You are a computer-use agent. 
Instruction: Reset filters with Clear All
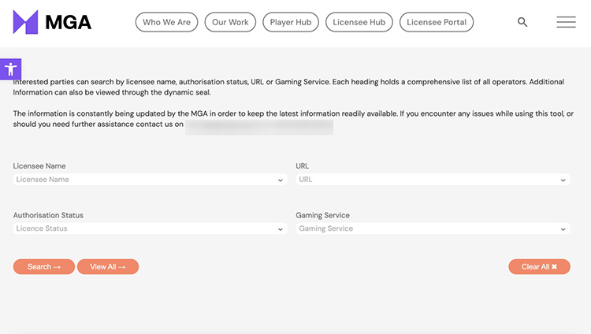tap(539, 267)
